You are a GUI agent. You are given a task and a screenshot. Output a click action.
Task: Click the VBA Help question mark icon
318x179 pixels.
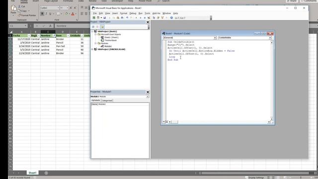(171, 18)
